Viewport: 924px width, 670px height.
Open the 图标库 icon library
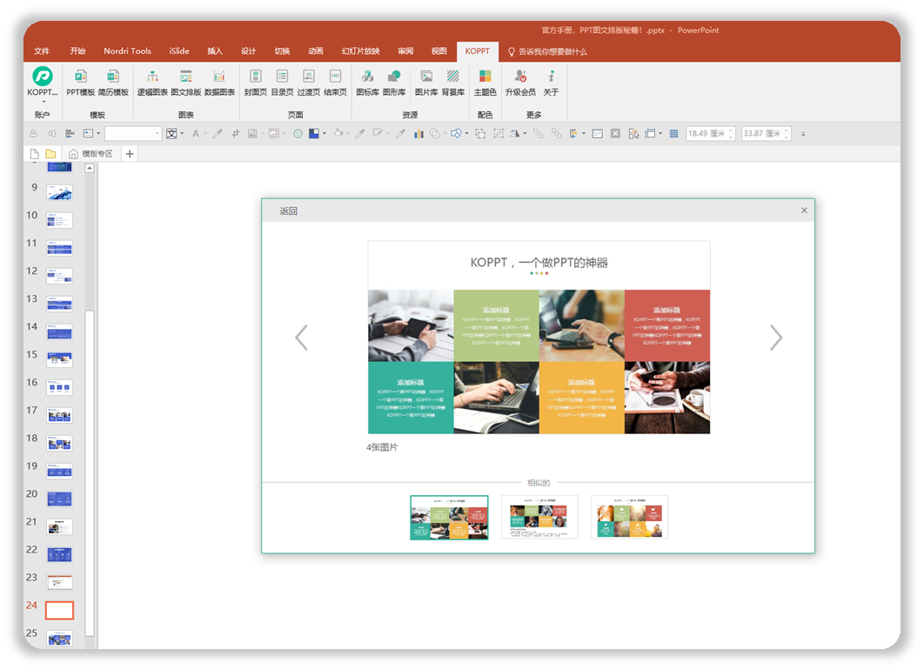368,83
